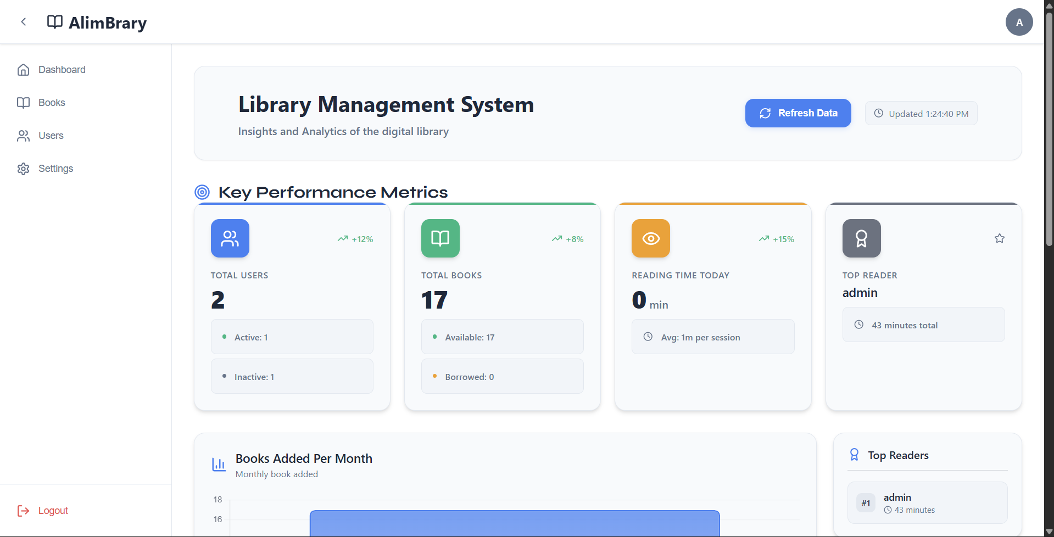The image size is (1054, 537).
Task: Click the bar chart icon near Books Added Per Month
Action: [219, 464]
